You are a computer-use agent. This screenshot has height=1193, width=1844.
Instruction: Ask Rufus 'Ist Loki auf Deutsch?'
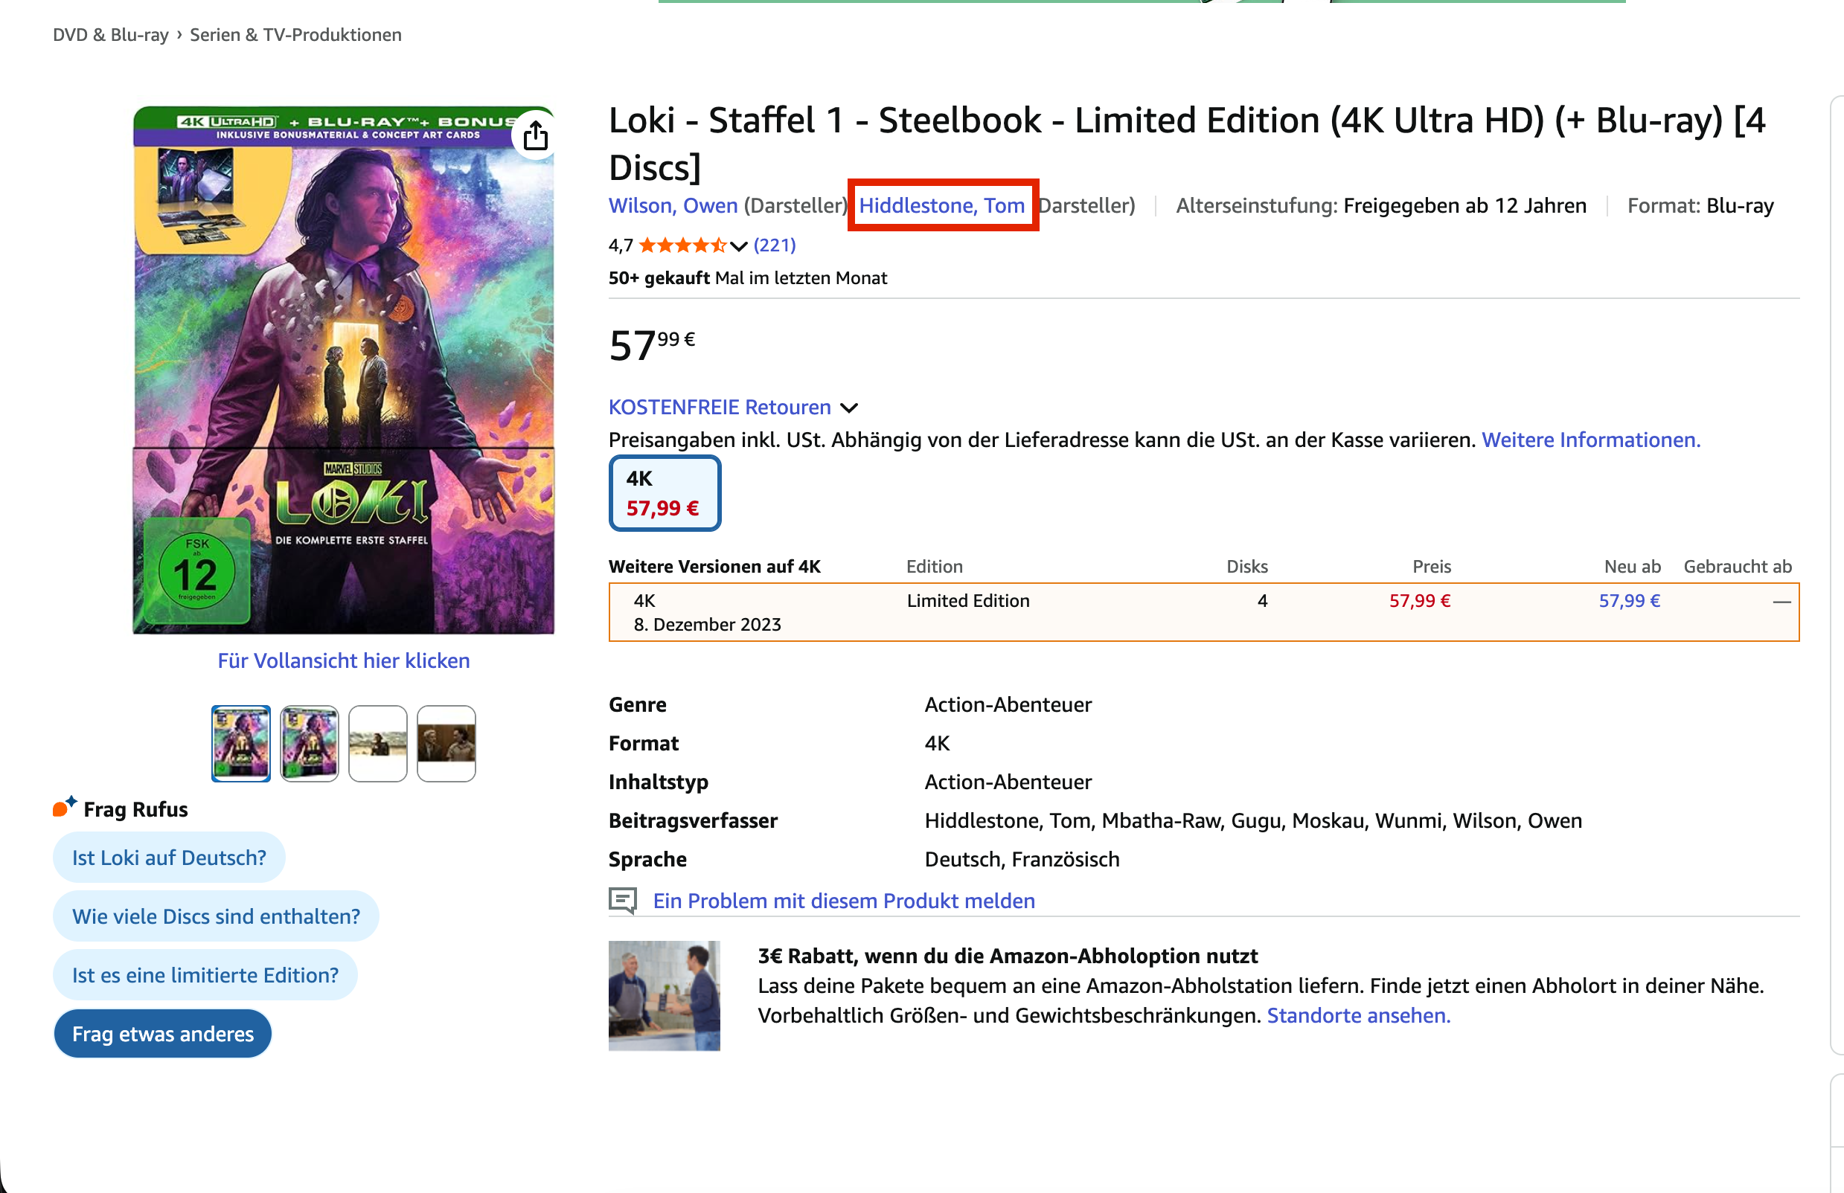coord(169,857)
